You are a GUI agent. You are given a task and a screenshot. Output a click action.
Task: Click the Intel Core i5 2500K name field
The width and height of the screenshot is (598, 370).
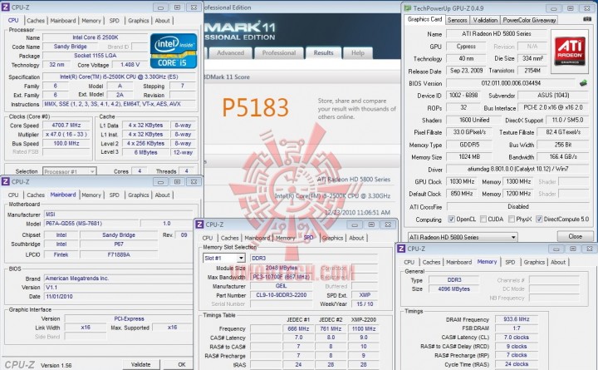95,37
